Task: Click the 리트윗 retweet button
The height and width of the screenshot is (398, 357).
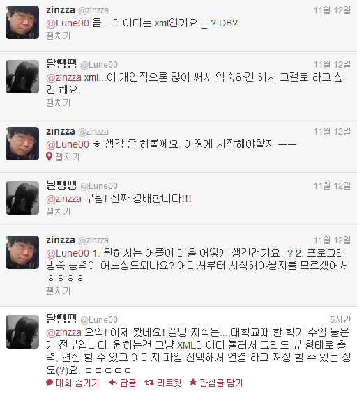Action: pyautogui.click(x=169, y=383)
